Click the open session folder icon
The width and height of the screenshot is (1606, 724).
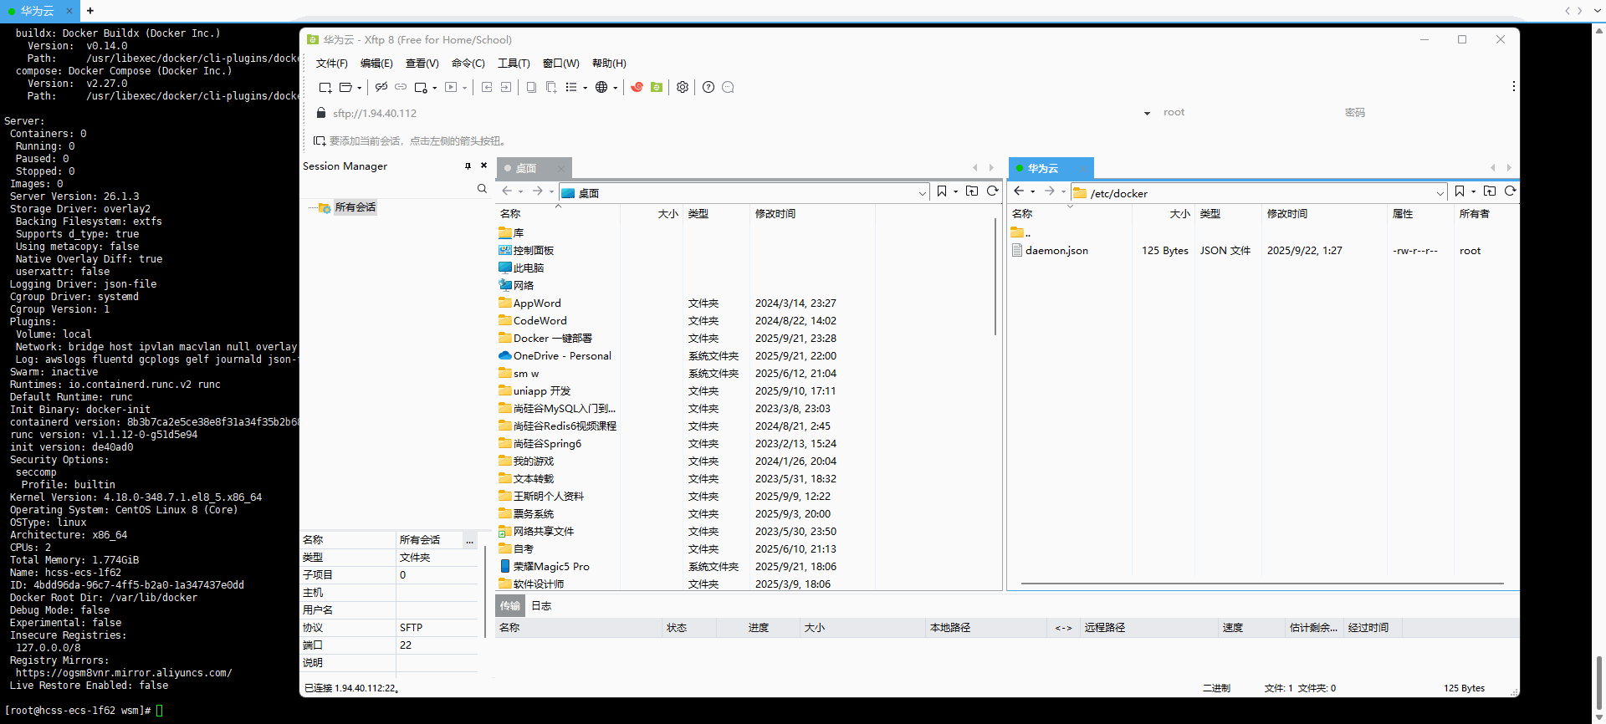345,87
